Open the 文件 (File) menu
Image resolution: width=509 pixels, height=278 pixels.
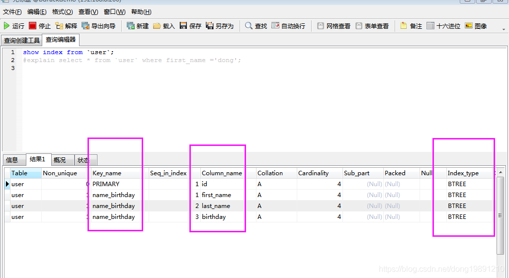(12, 12)
